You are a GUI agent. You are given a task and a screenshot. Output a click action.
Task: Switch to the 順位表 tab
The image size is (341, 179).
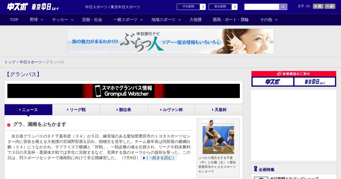coord(124,110)
